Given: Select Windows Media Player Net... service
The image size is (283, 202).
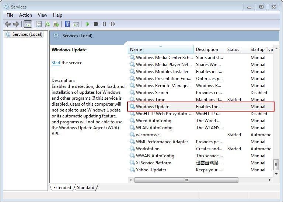Looking at the screenshot, I should (164, 64).
